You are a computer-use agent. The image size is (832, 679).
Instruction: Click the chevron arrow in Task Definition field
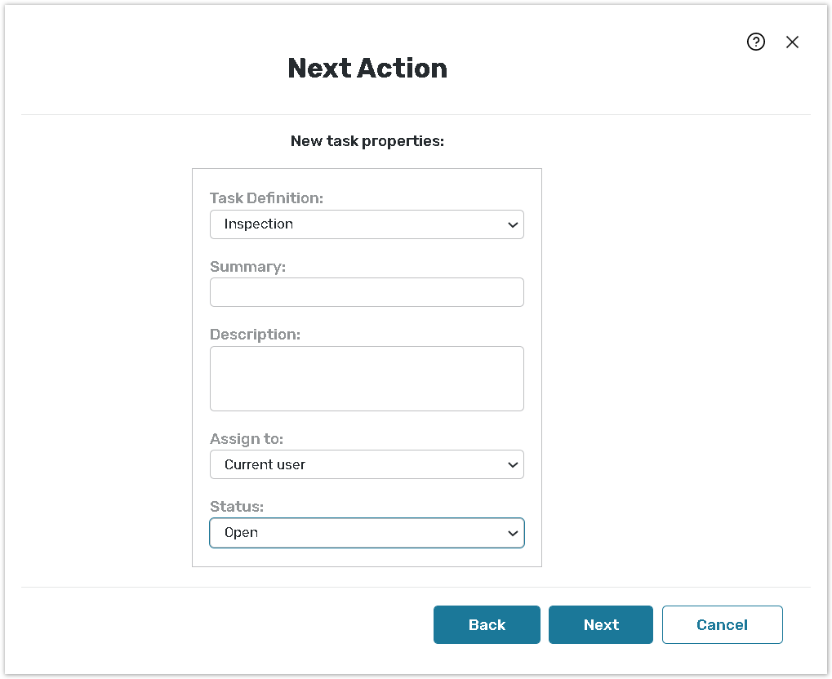(513, 224)
